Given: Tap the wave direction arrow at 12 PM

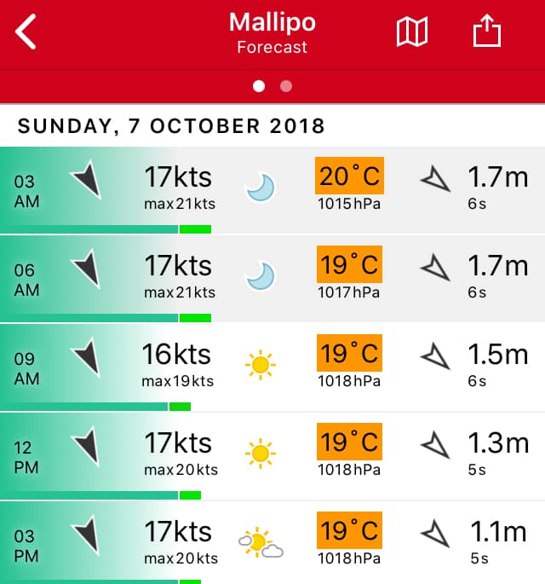Looking at the screenshot, I should click(x=436, y=445).
